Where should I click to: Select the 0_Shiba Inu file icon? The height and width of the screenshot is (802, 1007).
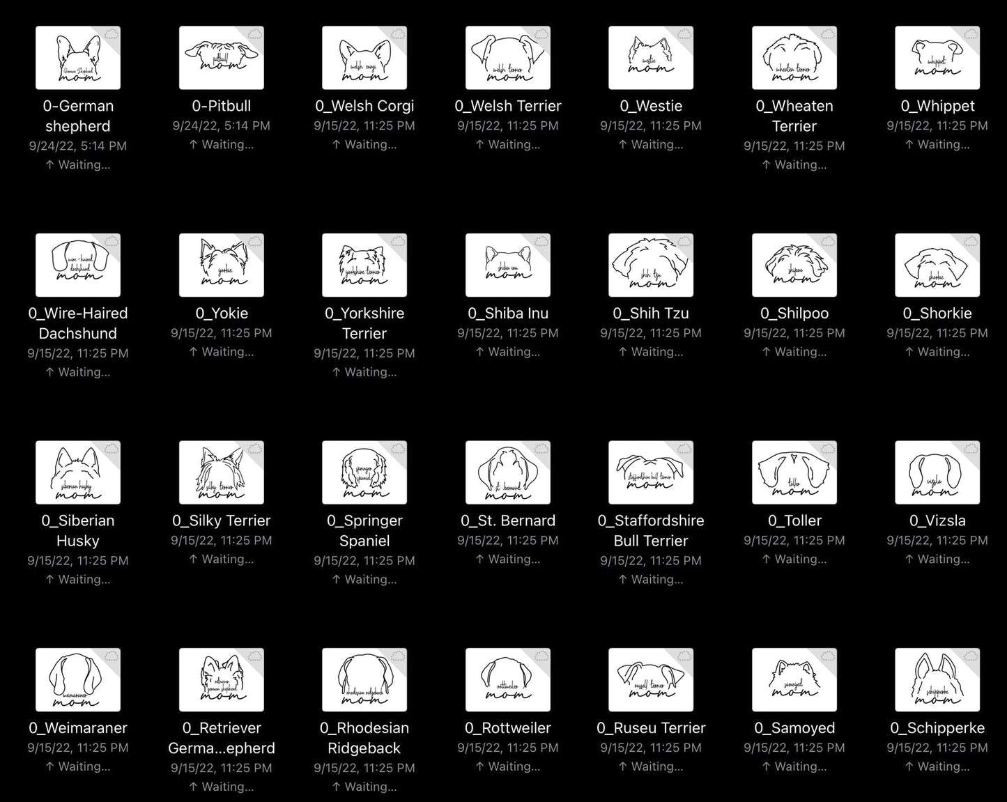[508, 265]
